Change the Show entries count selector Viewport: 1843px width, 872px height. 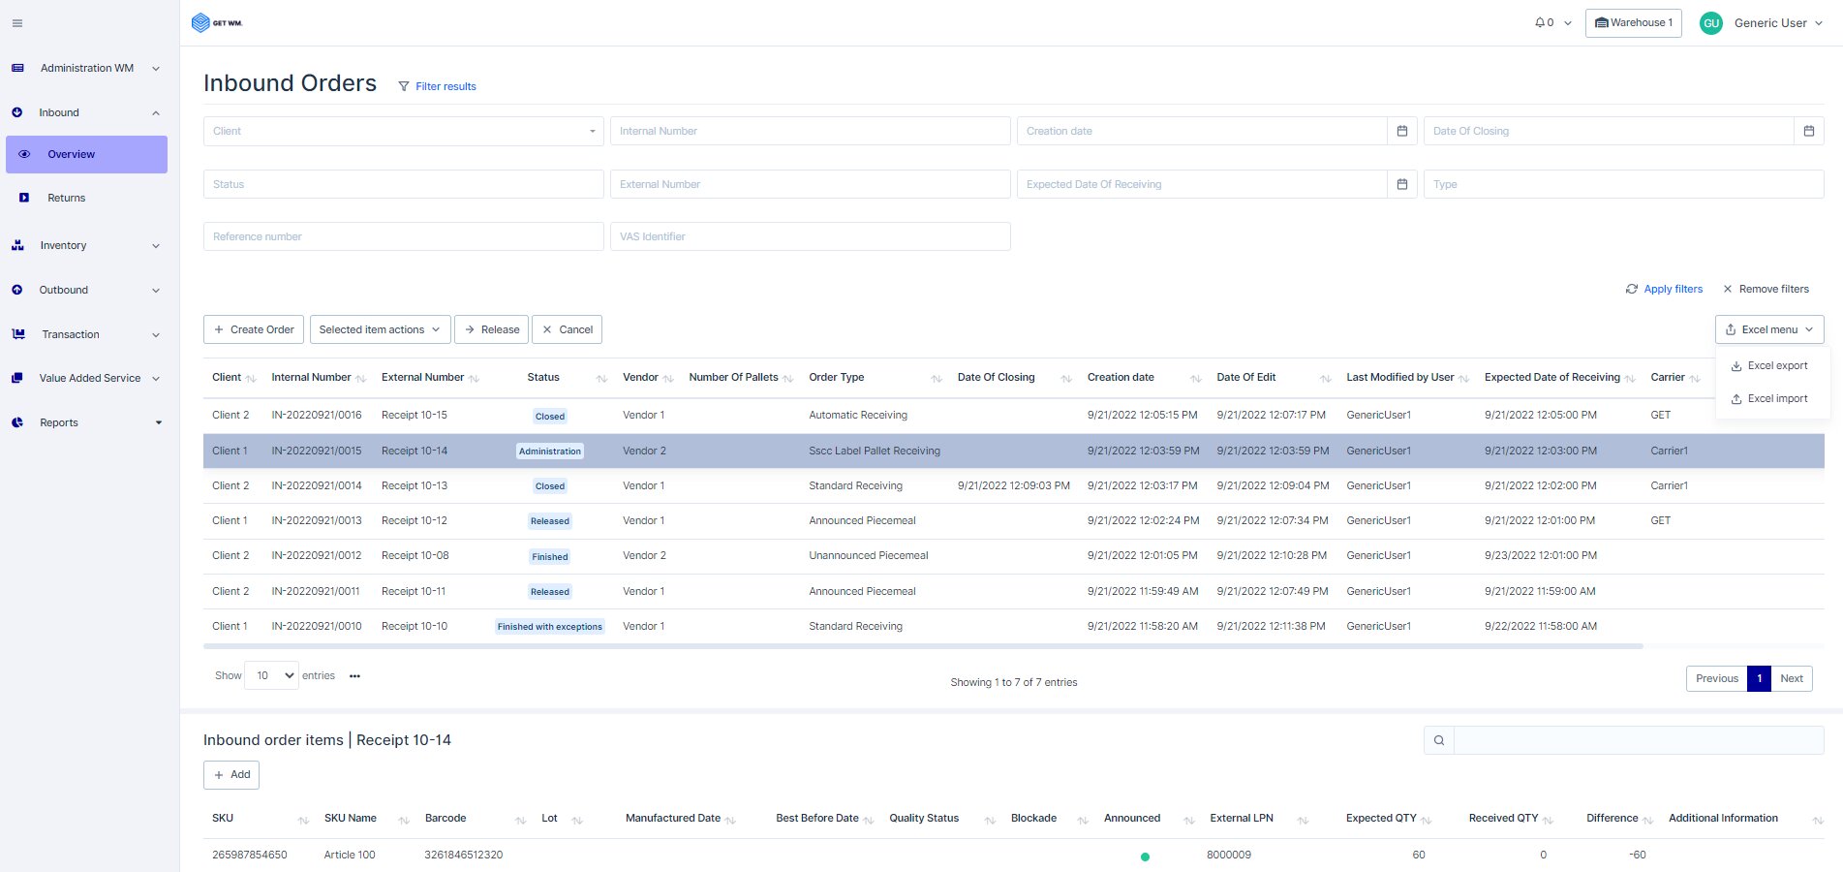coord(272,675)
